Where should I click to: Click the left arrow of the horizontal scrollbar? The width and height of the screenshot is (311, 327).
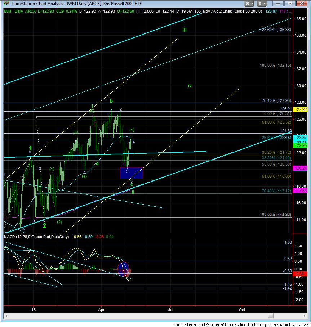[6, 315]
